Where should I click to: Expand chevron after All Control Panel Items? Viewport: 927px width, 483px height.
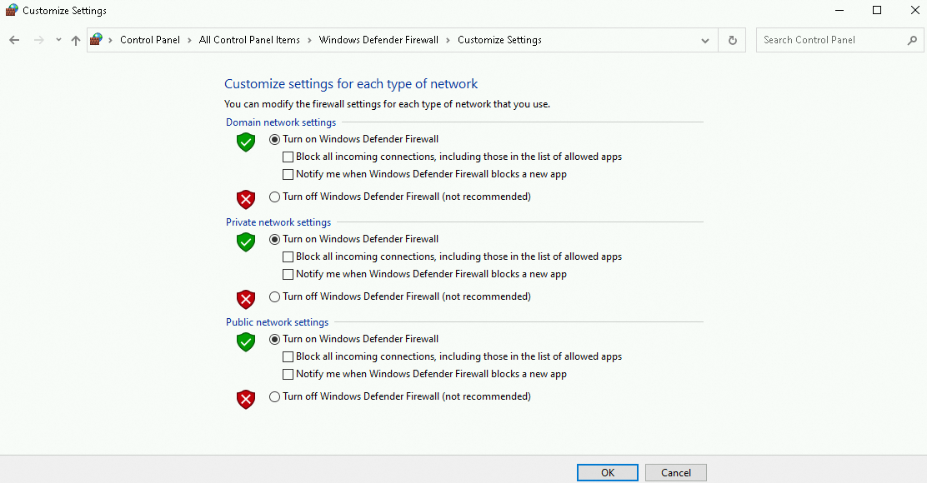309,40
